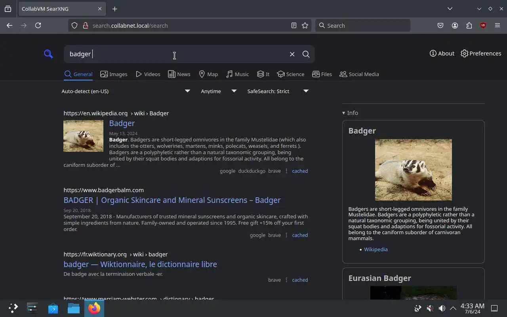Open the Anytime time range dropdown
The width and height of the screenshot is (507, 317).
(218, 91)
